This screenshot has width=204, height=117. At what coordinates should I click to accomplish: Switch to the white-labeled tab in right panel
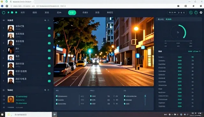(x=161, y=19)
